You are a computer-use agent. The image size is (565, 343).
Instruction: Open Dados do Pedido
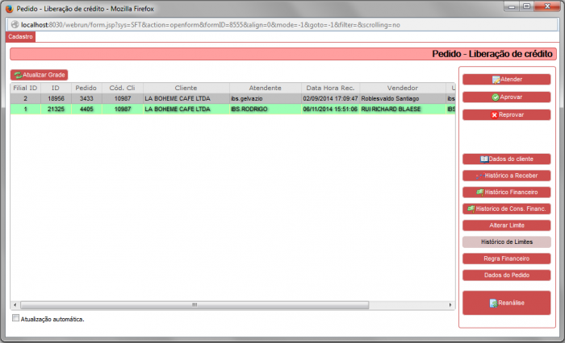(x=506, y=275)
